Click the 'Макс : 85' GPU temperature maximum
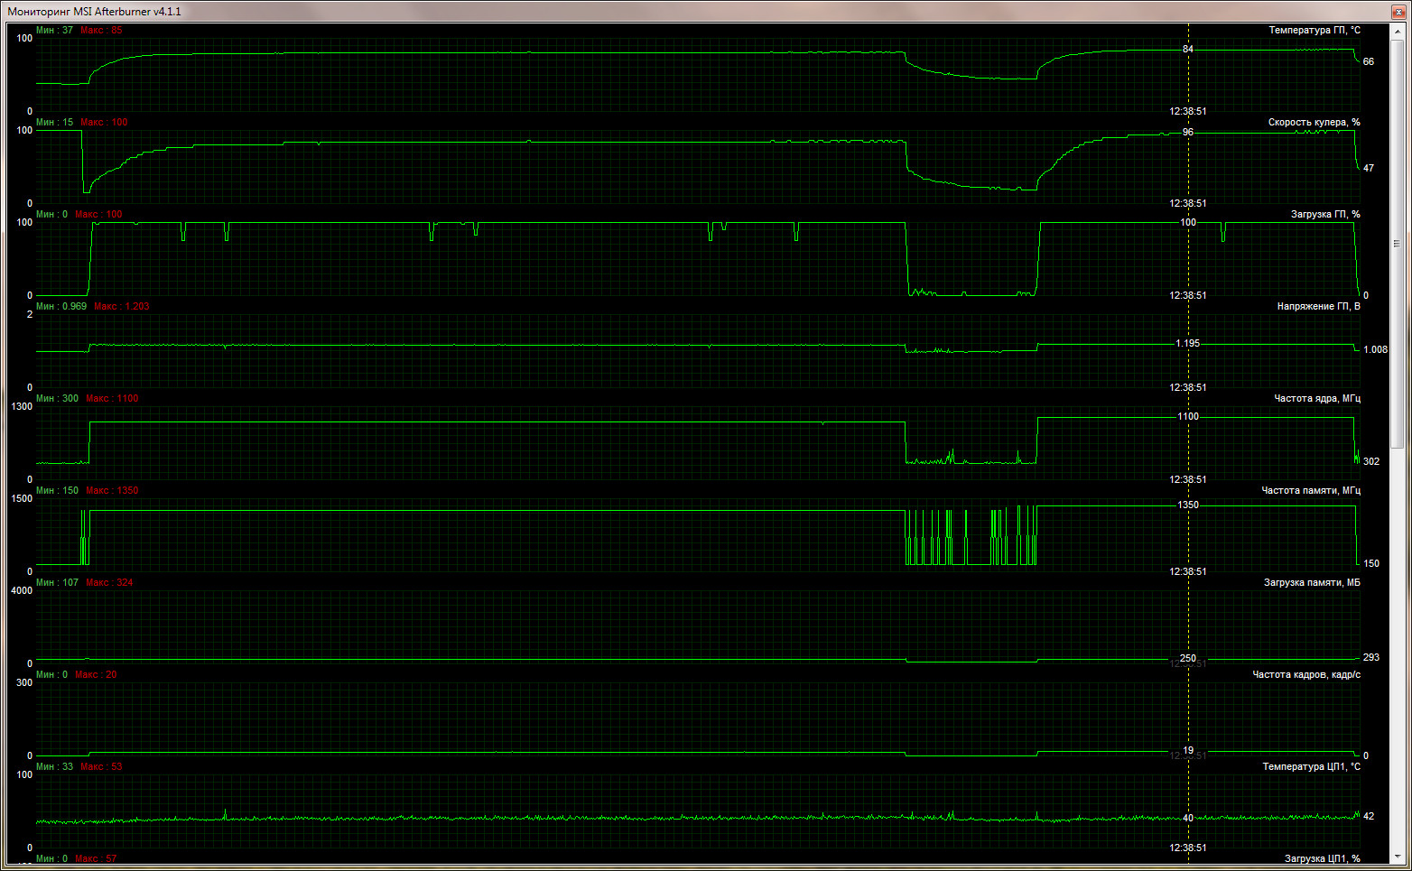The image size is (1412, 871). coord(101,31)
